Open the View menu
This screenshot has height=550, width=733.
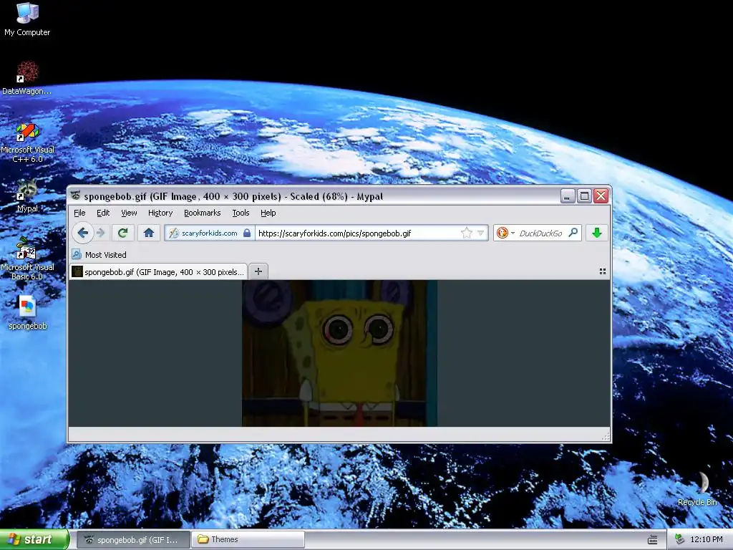pyautogui.click(x=129, y=213)
